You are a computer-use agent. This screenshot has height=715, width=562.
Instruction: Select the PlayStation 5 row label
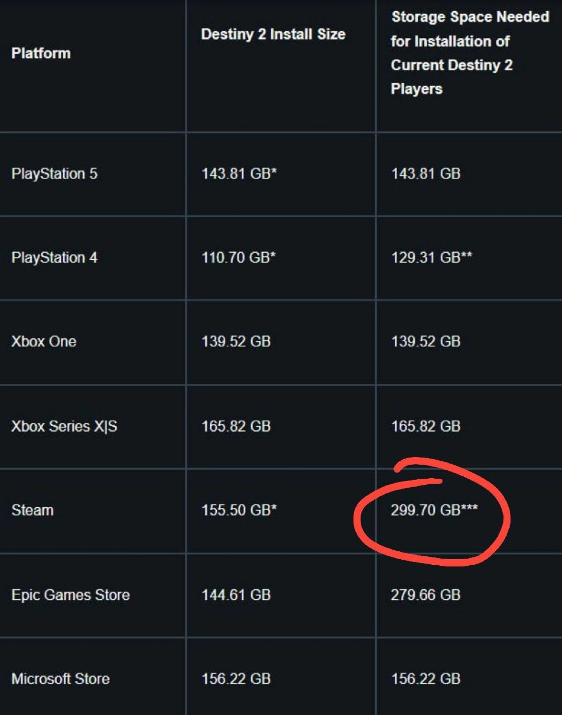pos(54,174)
